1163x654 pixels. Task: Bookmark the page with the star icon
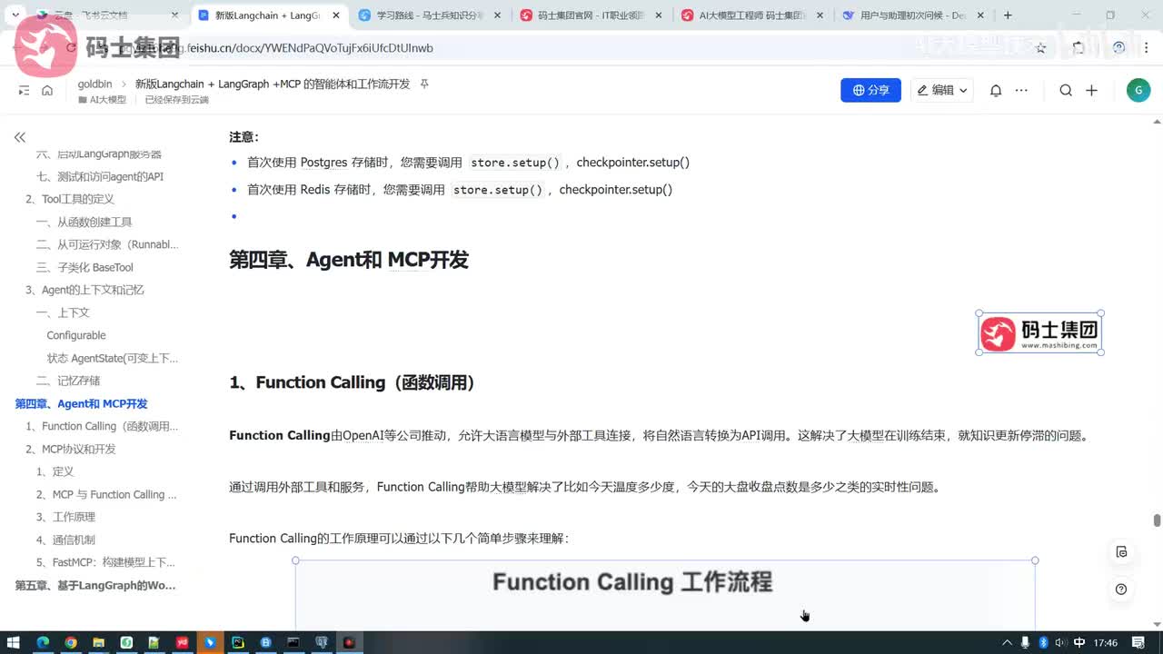click(x=1041, y=48)
